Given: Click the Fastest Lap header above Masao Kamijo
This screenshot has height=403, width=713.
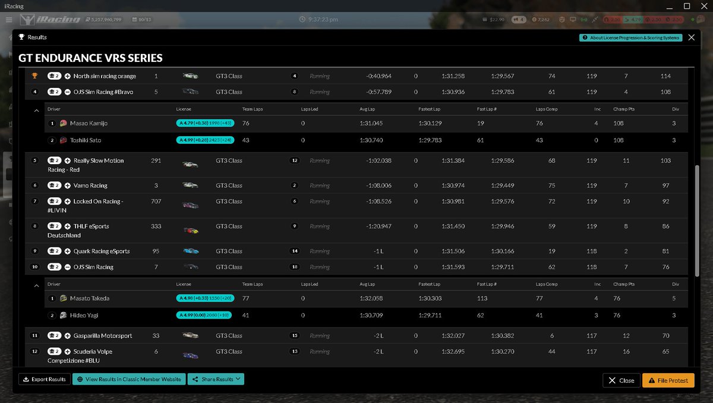Looking at the screenshot, I should tap(429, 109).
